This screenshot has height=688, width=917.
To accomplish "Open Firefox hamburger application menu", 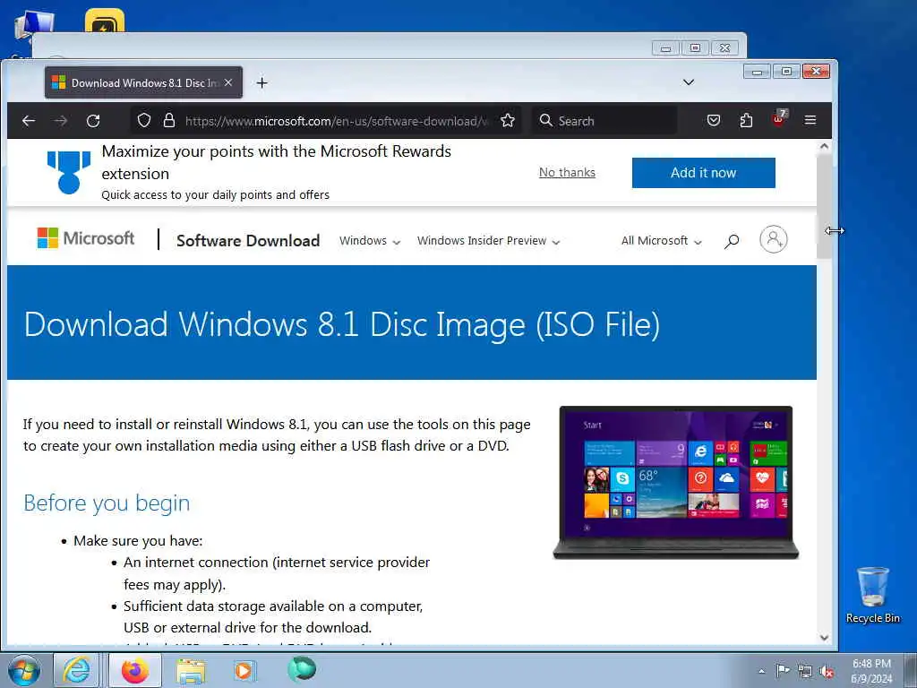I will [x=810, y=120].
